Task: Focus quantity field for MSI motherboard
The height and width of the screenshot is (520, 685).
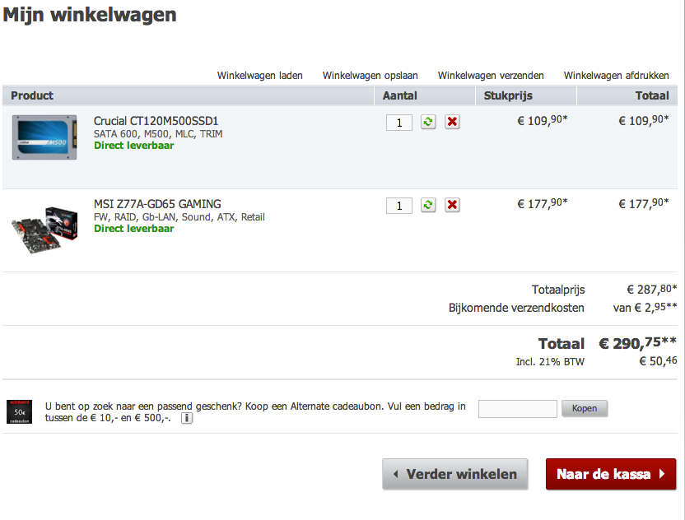Action: (399, 206)
